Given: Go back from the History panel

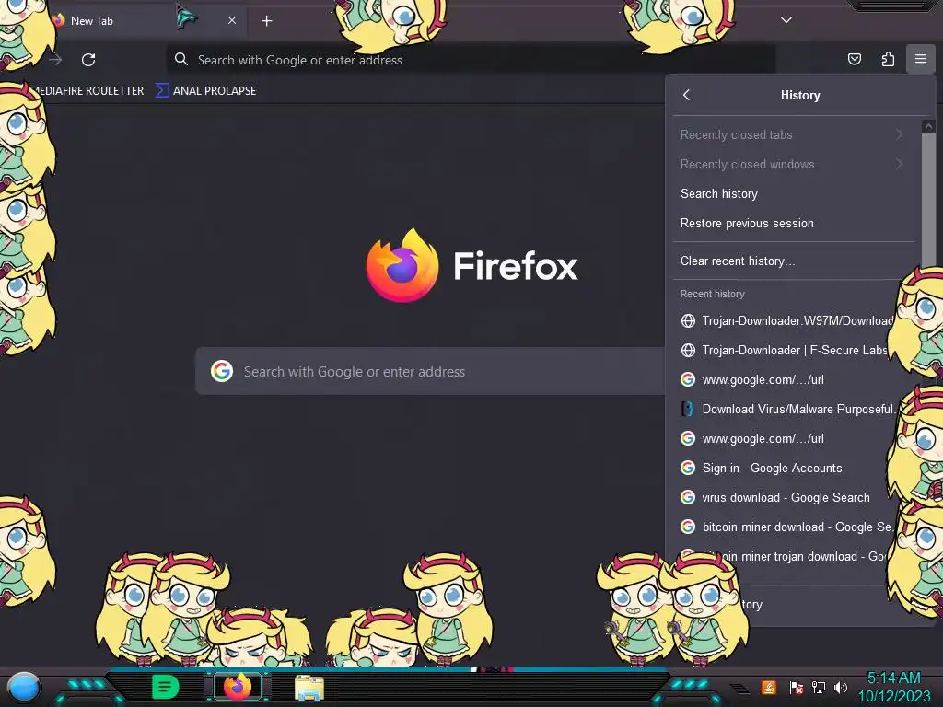Looking at the screenshot, I should tap(686, 95).
